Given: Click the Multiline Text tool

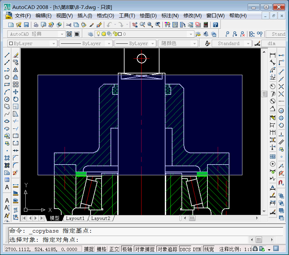Looking at the screenshot, I should (7, 187).
